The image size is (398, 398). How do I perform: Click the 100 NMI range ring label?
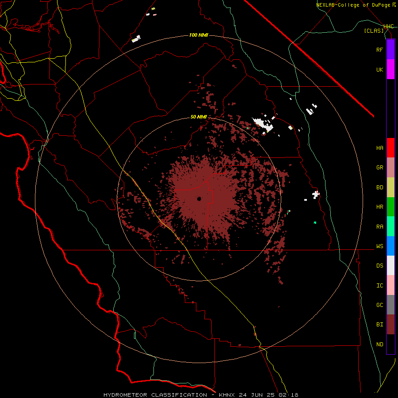[199, 35]
